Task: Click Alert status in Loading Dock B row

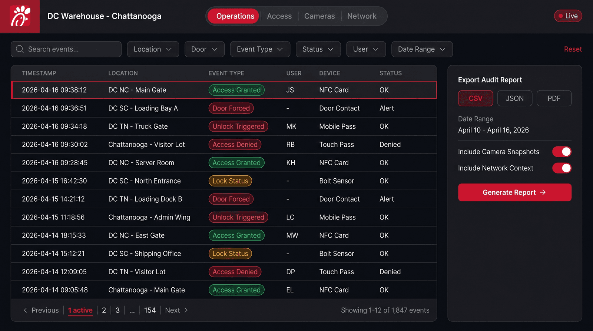Action: click(387, 199)
